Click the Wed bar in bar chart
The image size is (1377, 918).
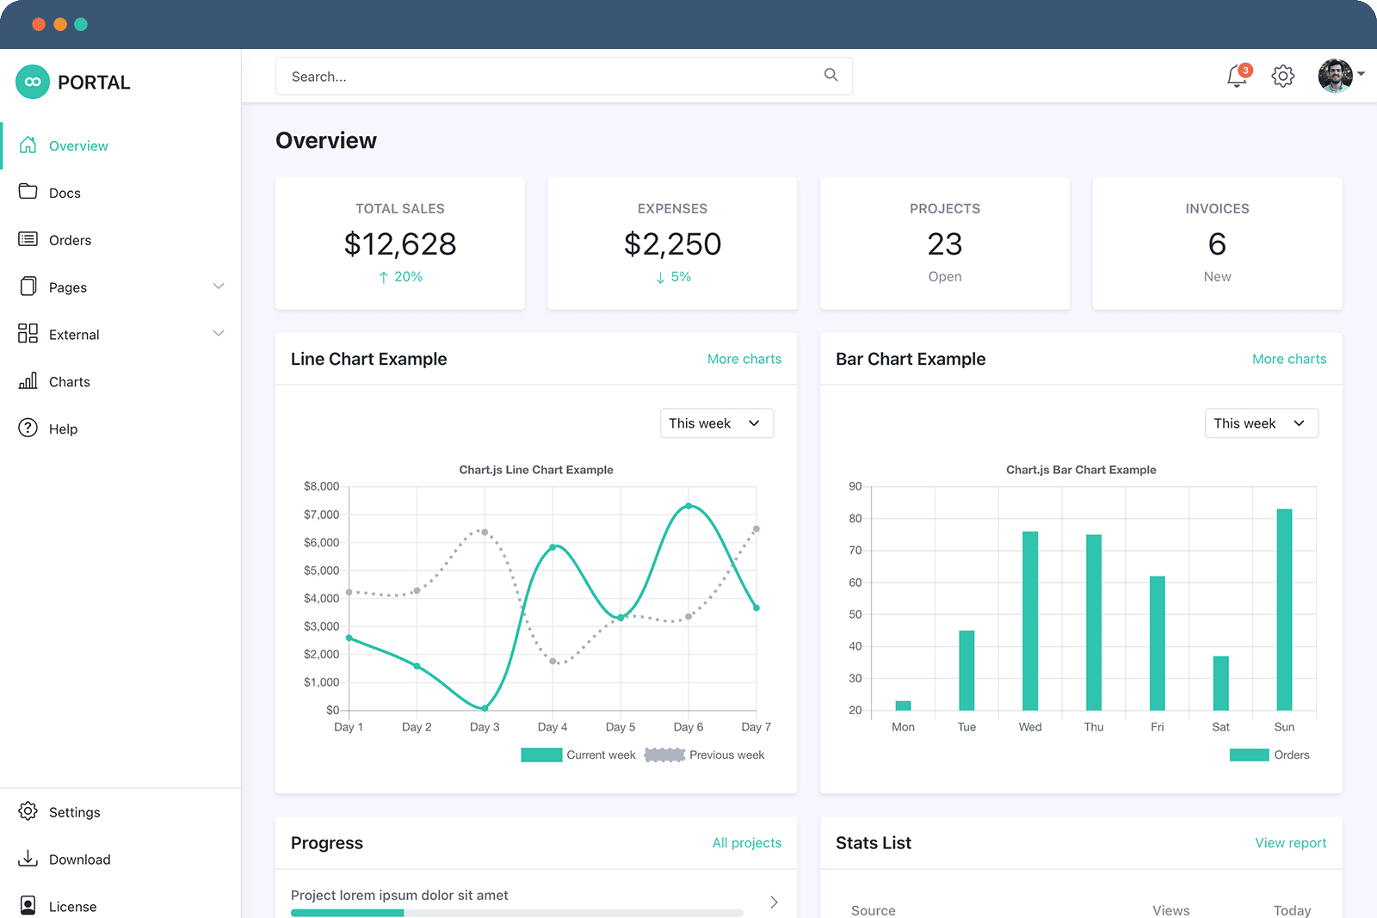point(1030,621)
